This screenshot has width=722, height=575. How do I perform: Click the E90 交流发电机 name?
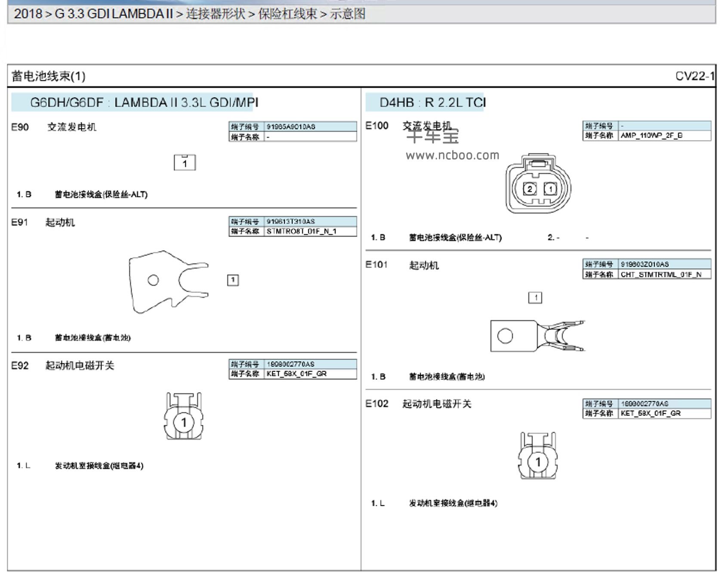[x=72, y=127]
